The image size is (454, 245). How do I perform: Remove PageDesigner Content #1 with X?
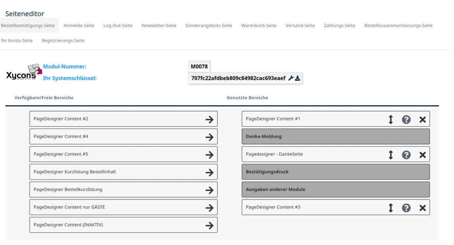(422, 119)
